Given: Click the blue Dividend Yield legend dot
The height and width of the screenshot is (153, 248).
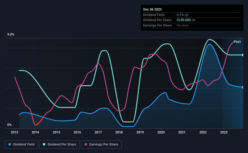Looking at the screenshot, I should [10, 144].
